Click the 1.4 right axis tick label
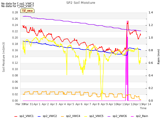 coord(151,12)
